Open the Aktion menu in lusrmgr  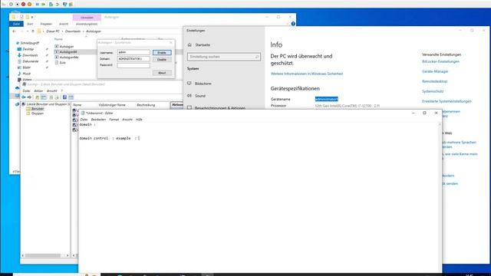point(38,91)
